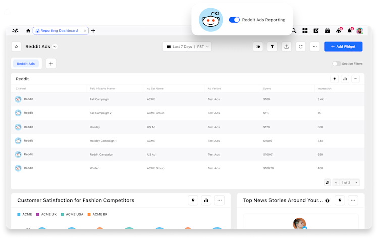Click the $1000 spent value

(x=267, y=141)
